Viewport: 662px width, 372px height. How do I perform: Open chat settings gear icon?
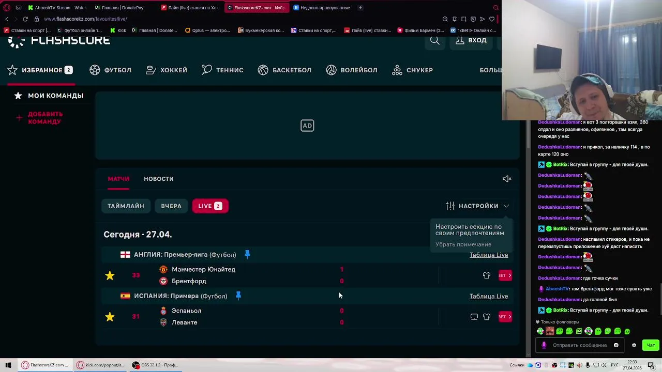pos(634,345)
